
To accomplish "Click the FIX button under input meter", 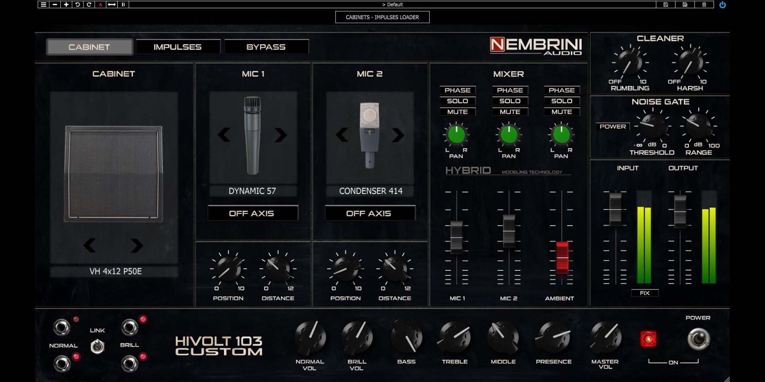I will coord(644,293).
